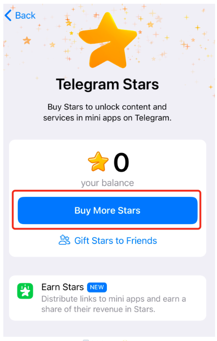Click the Earn Stars description text

(x=113, y=304)
